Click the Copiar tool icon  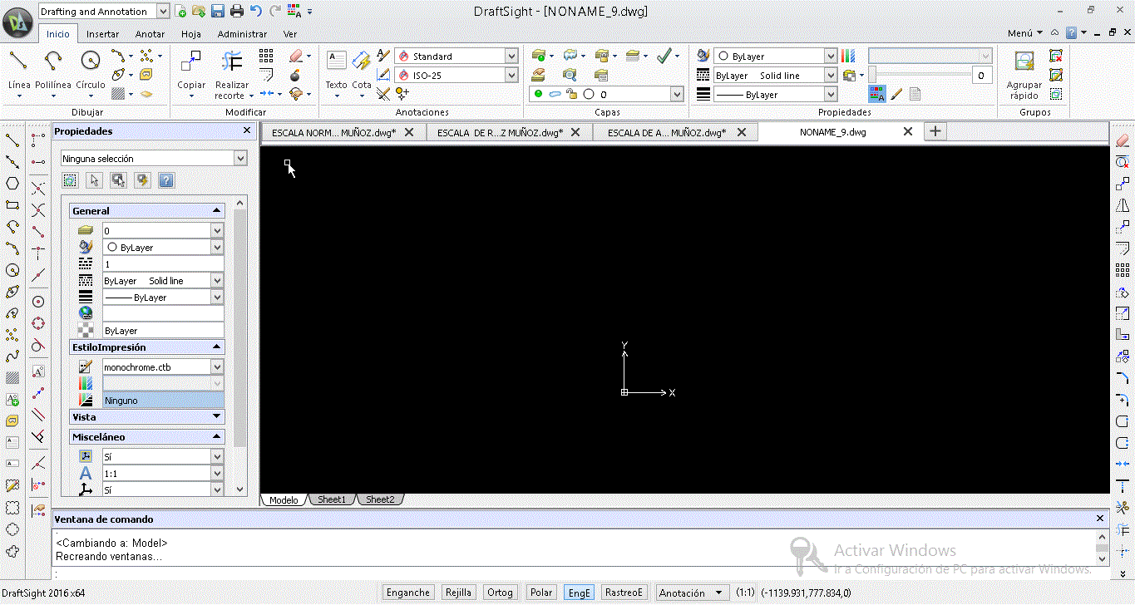[x=191, y=61]
